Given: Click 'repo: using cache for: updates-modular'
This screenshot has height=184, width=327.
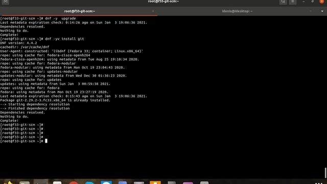Looking at the screenshot, I should [39, 72].
